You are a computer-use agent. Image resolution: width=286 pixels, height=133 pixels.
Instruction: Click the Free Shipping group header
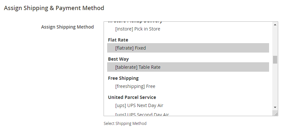(123, 78)
